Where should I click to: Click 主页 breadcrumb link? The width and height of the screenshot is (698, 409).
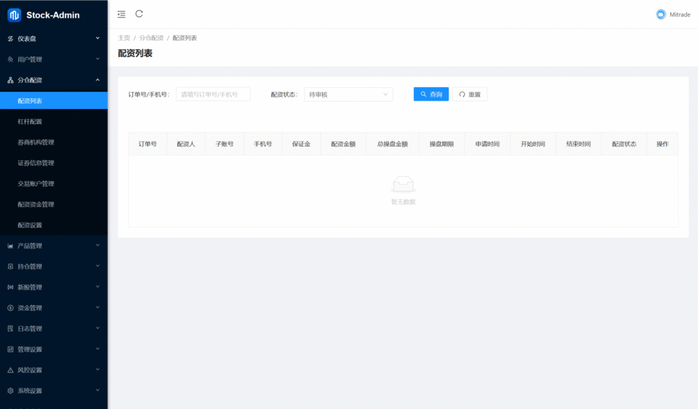(x=123, y=38)
